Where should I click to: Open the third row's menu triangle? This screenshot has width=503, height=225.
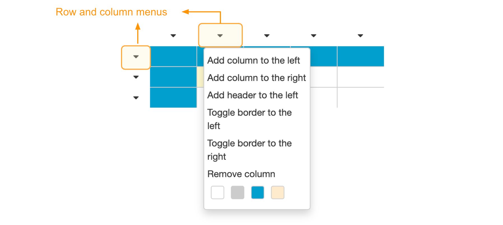tap(136, 98)
